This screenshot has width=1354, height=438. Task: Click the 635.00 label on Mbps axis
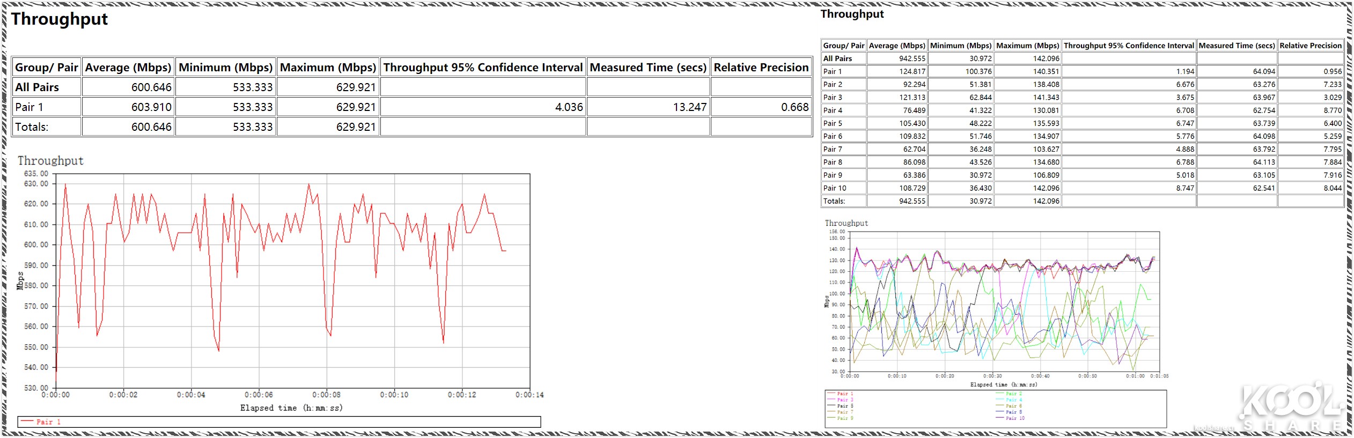coord(36,174)
